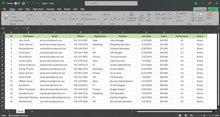Click the Paste clipboard icon

coord(6,15)
